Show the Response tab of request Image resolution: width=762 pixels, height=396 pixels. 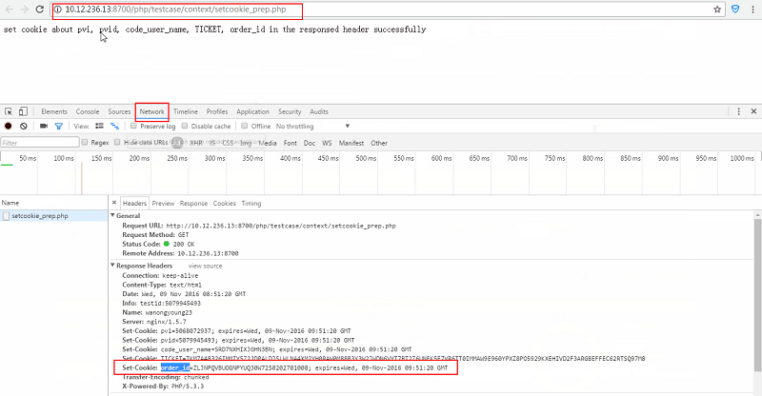194,203
